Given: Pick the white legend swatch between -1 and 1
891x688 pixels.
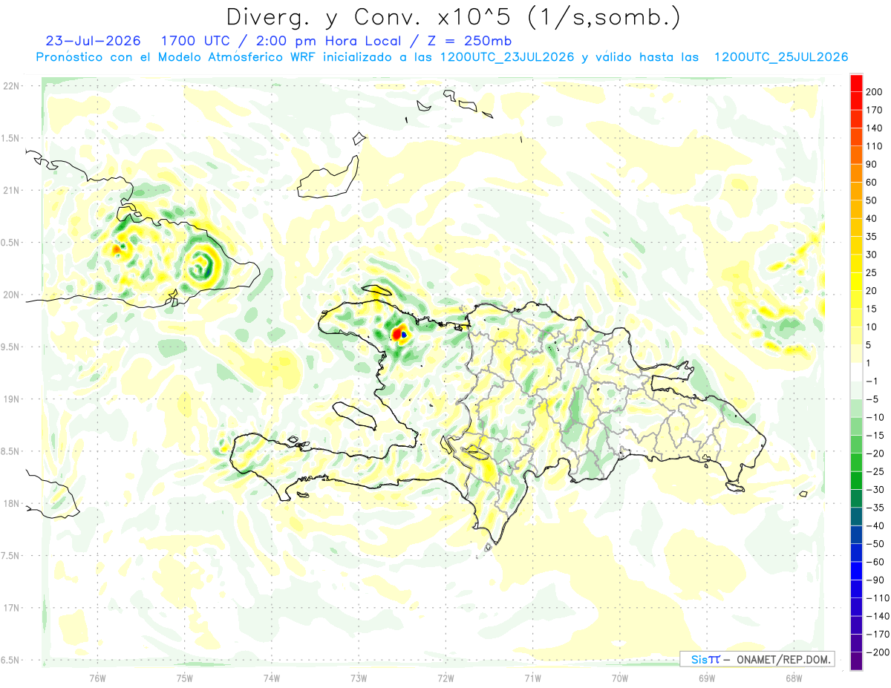Looking at the screenshot, I should 856,373.
